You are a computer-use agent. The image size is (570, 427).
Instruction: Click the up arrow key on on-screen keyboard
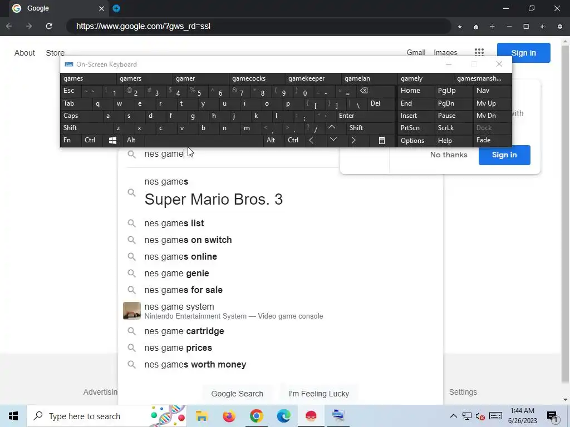[332, 127]
